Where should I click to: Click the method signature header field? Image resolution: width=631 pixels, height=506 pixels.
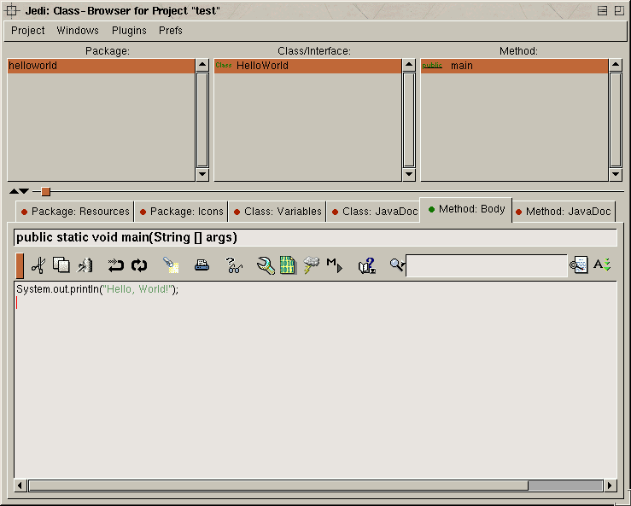(x=316, y=238)
